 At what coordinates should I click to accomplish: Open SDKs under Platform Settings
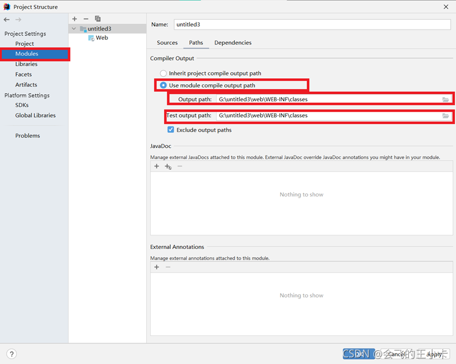point(22,105)
